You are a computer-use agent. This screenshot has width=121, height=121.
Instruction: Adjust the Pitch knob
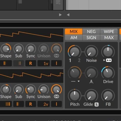point(75,96)
